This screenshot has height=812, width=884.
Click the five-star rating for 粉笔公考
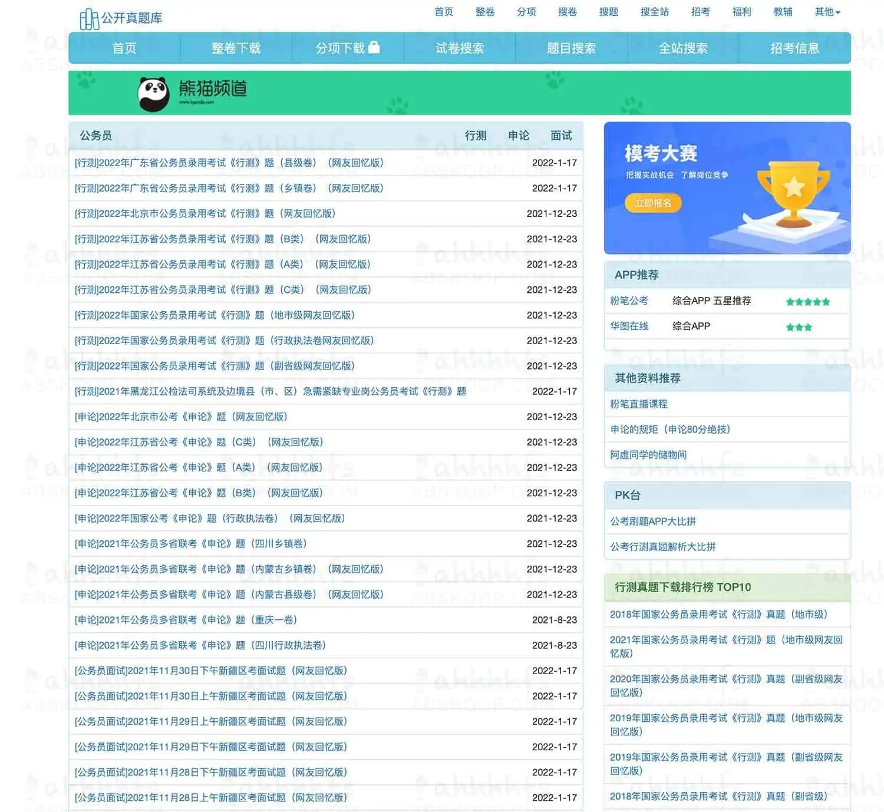807,301
